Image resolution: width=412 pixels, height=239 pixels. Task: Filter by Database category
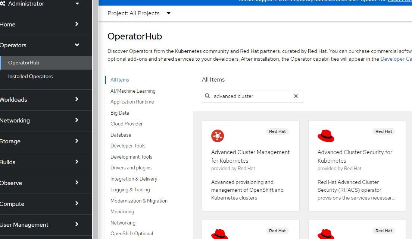pos(121,135)
